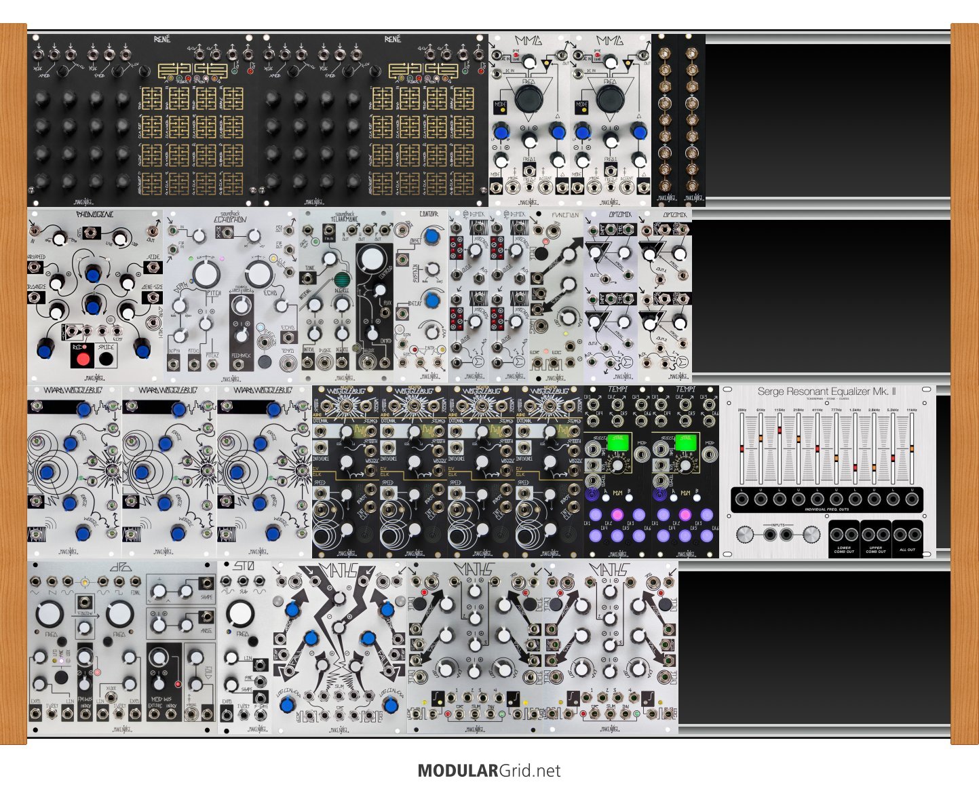Click the FREQ knob on the left MMG
The width and height of the screenshot is (979, 785).
click(529, 100)
